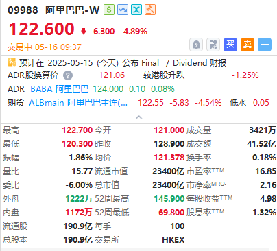277x251 pixels.
Task: Click the 总市值 label
Action: pyautogui.click(x=107, y=185)
